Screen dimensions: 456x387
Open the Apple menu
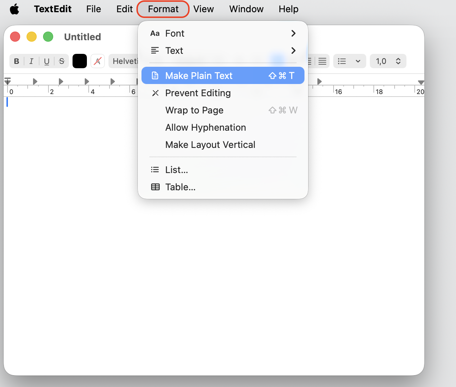click(14, 9)
